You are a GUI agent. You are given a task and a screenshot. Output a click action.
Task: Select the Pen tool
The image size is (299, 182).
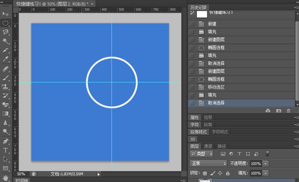point(5,141)
